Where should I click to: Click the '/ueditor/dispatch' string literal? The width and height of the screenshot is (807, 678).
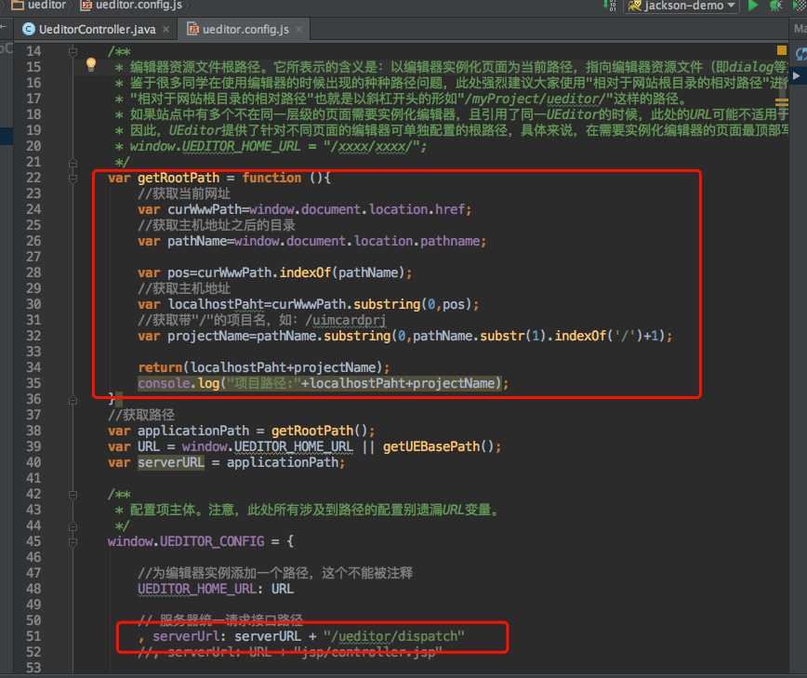(x=393, y=637)
